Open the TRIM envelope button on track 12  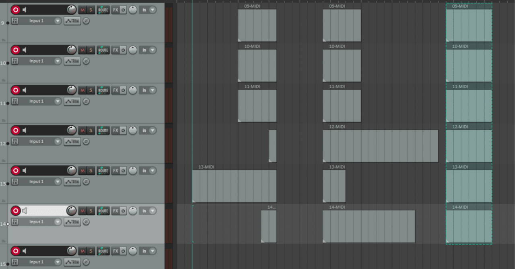[72, 141]
